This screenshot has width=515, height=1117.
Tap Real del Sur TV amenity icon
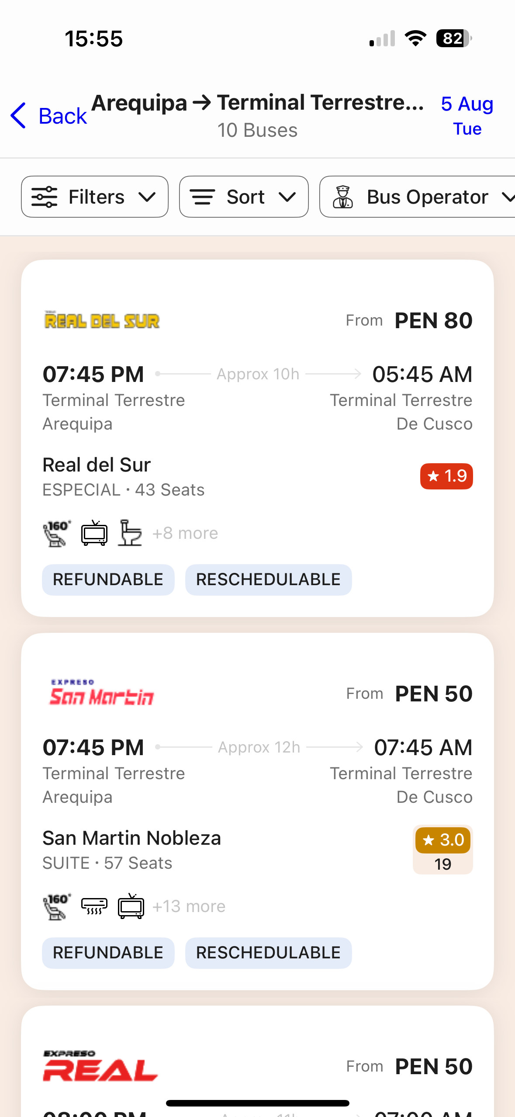pos(94,533)
